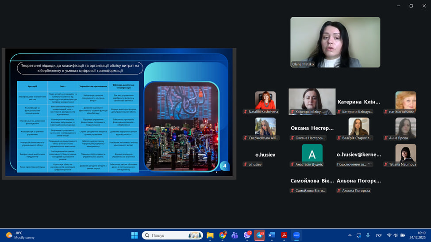Open Telegram from the taskbar
The image size is (431, 242).
(x=259, y=235)
